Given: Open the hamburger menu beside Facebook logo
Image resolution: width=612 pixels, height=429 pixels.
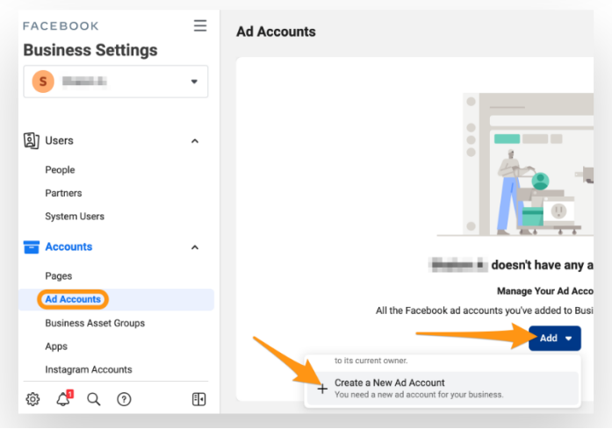Looking at the screenshot, I should pos(200,25).
